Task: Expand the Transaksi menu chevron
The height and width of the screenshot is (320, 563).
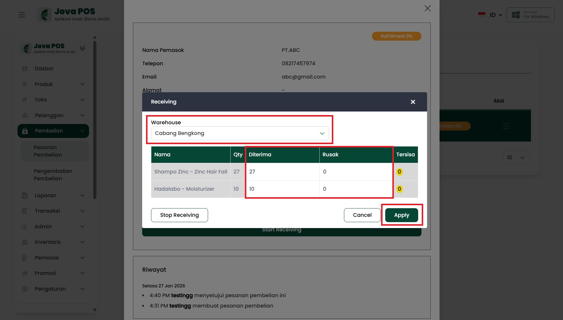Action: pyautogui.click(x=83, y=211)
